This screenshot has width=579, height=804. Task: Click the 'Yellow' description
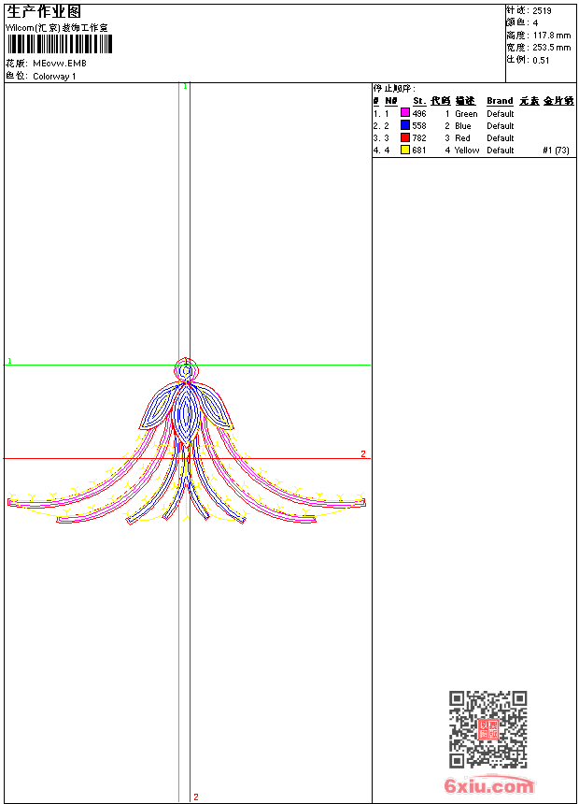[x=467, y=151]
